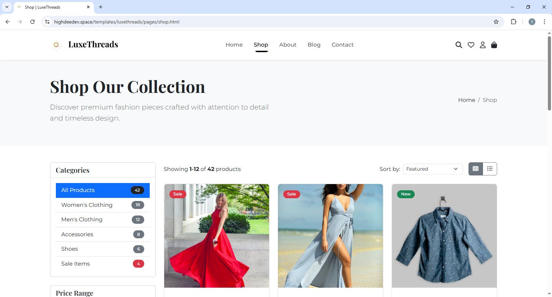Click the LuxeThreads logo icon

tap(57, 45)
